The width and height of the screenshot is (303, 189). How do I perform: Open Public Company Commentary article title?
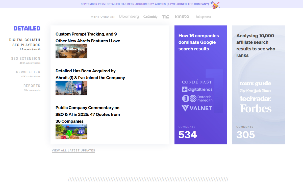(x=88, y=114)
